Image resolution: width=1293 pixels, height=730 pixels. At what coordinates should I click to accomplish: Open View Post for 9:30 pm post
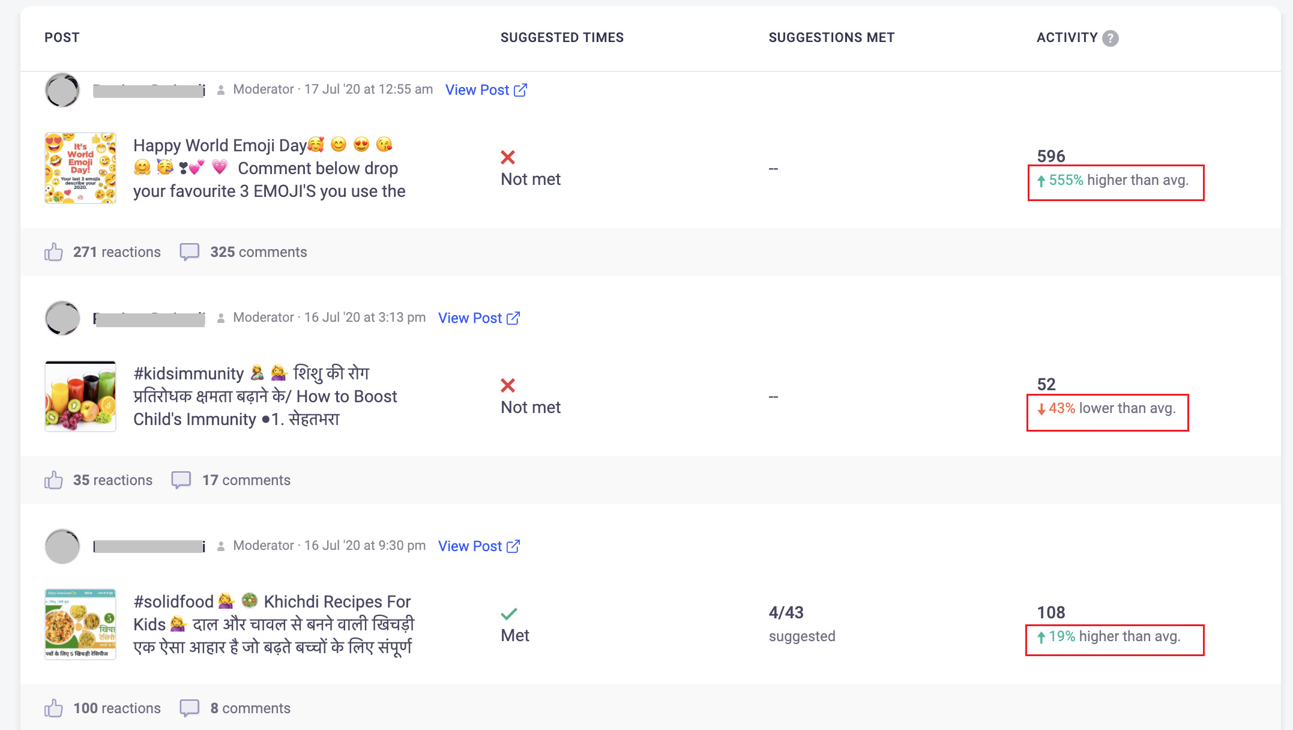(478, 546)
